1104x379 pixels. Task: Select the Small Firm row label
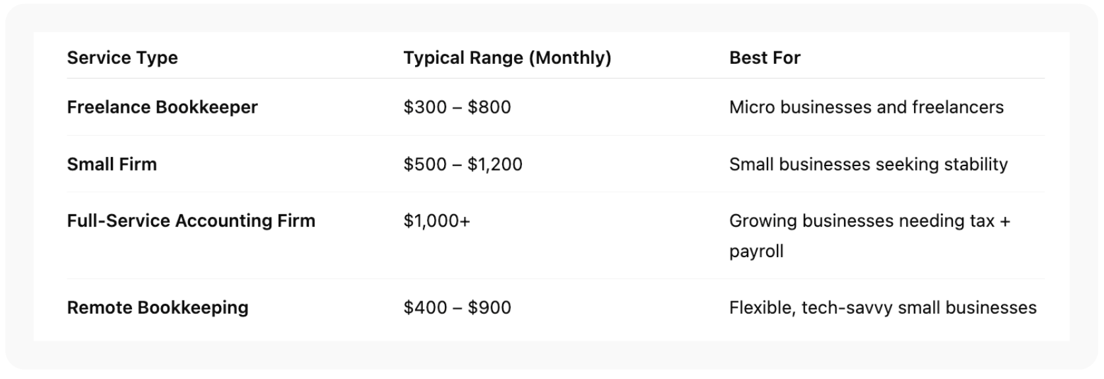coord(112,164)
